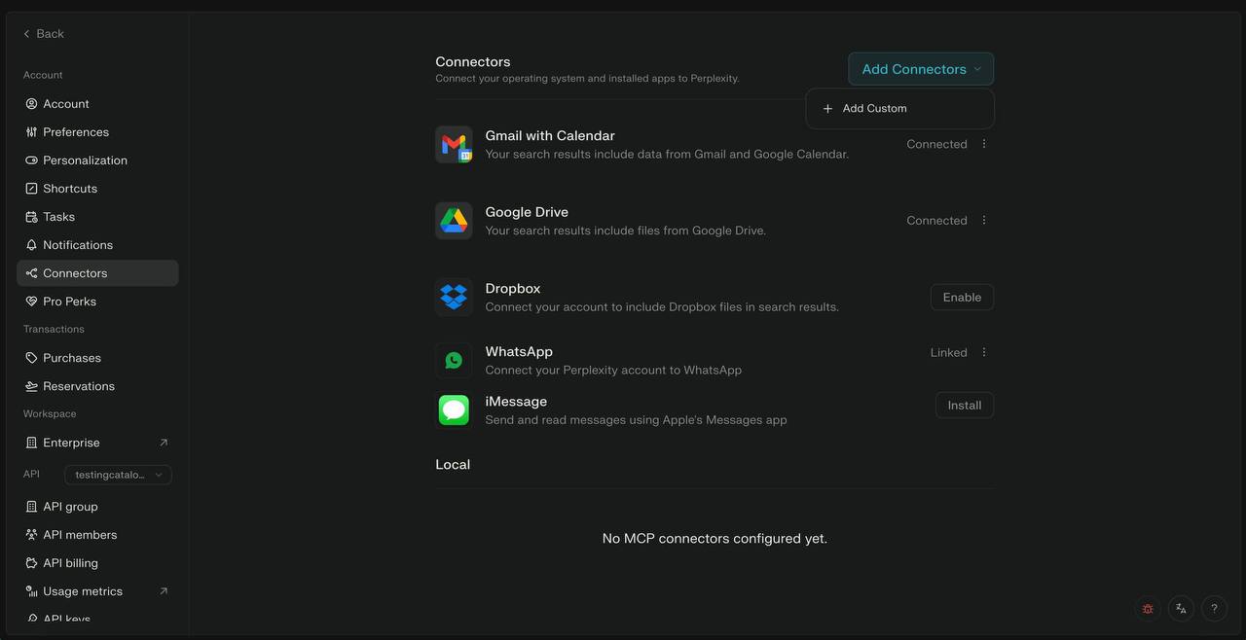Screen dimensions: 1246x640
Task: Enable the Dropbox connector
Action: point(962,298)
